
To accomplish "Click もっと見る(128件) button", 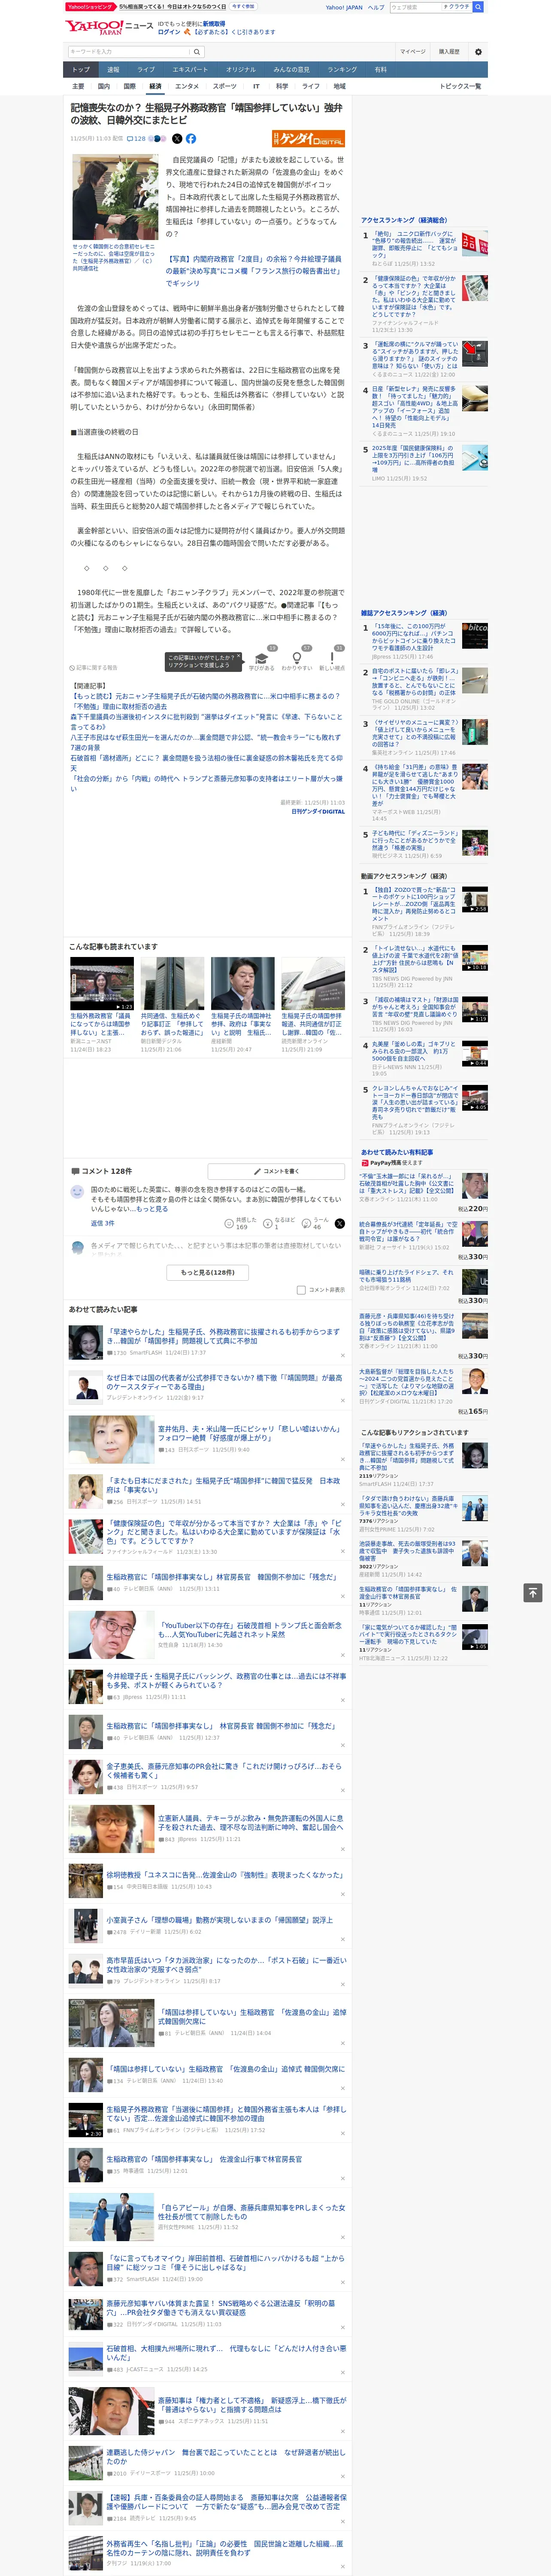I will pos(208,1273).
